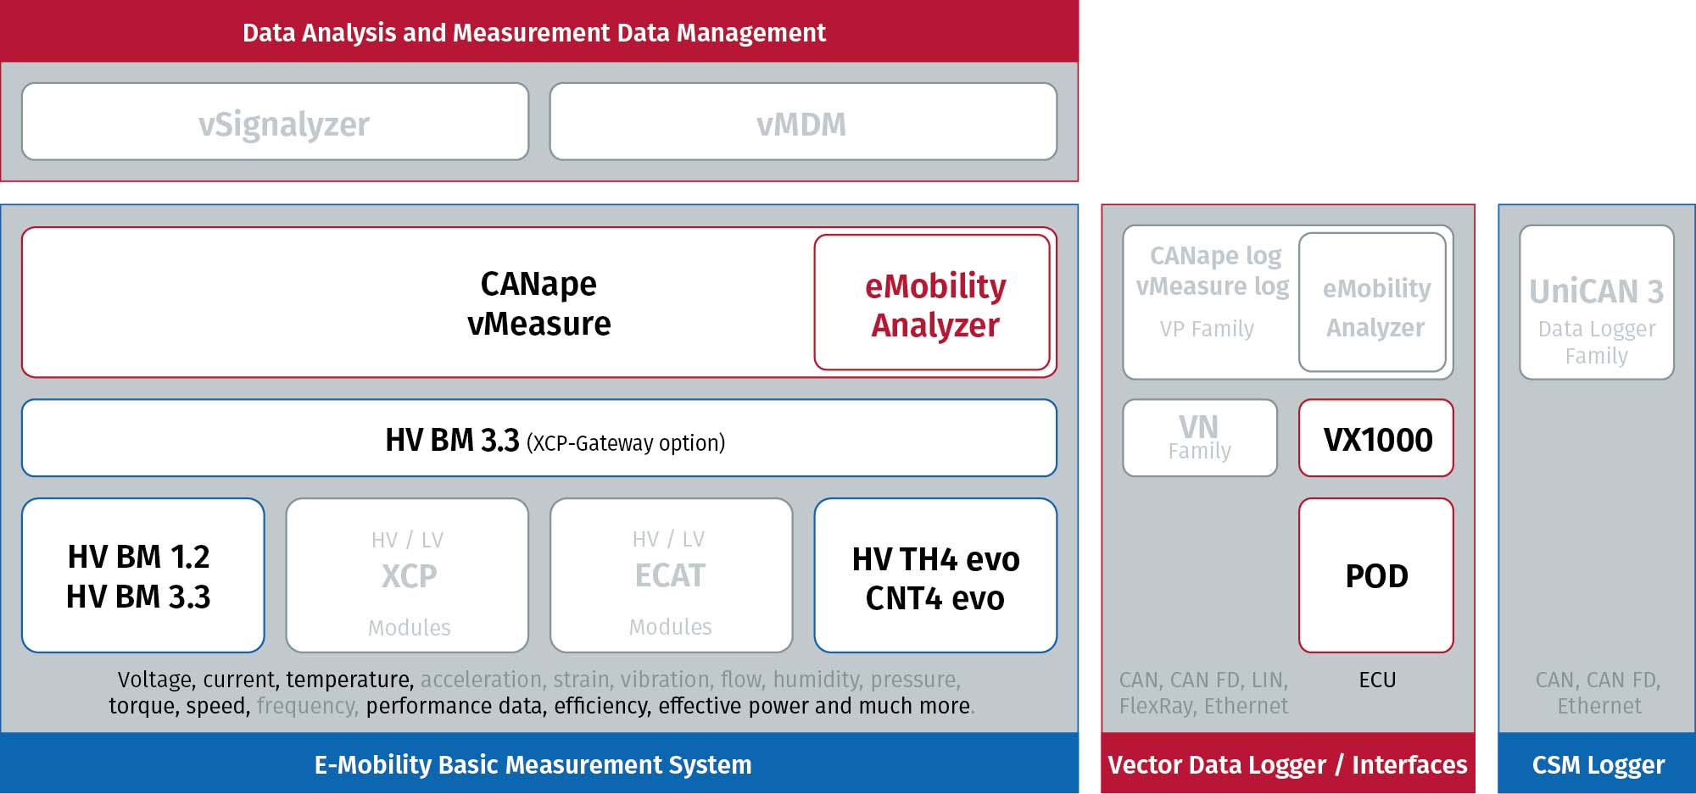Open the red eMobility Analyzer box

click(x=932, y=303)
